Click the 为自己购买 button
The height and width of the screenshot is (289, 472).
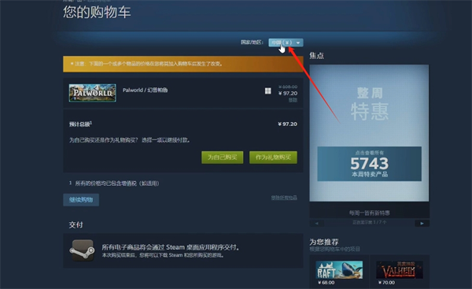click(222, 157)
